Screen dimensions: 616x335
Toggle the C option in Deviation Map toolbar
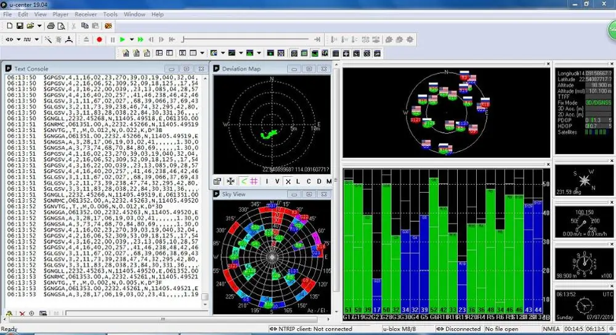pyautogui.click(x=309, y=181)
